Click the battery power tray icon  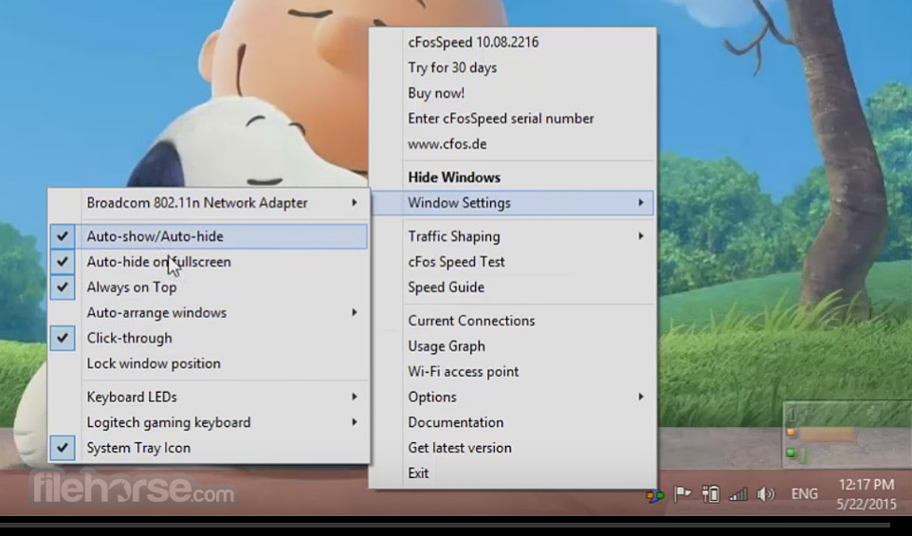click(710, 494)
